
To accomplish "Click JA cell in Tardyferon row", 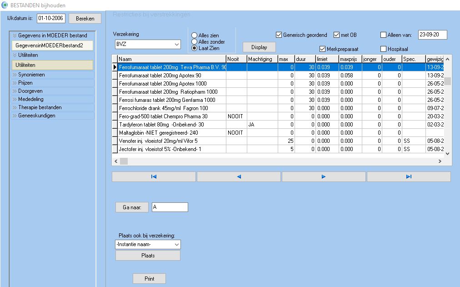I will 262,125.
